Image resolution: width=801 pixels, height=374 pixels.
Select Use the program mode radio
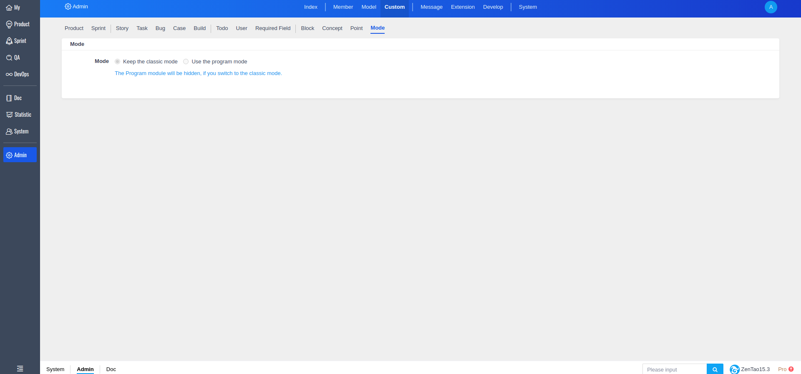click(x=186, y=62)
